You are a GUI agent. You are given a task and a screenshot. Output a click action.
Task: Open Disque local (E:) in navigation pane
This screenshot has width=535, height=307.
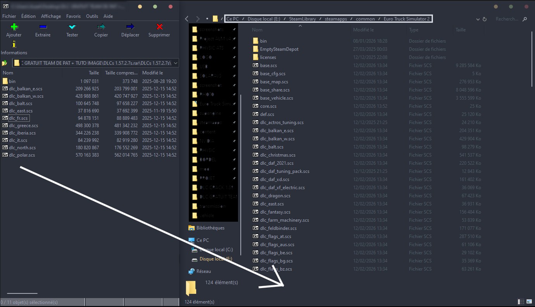tap(212, 259)
